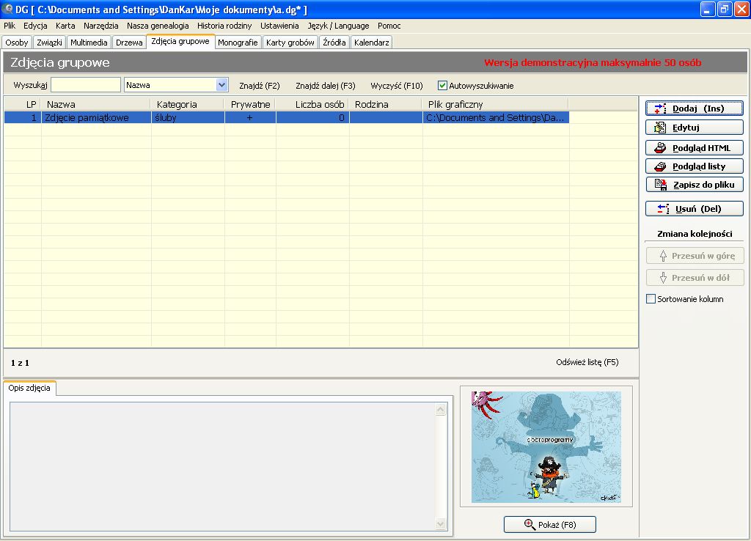Switch to the Karty grobów tab
This screenshot has height=541, width=751.
290,43
